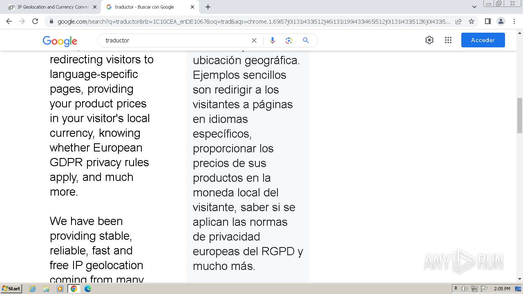
Task: Reload the current page
Action: (x=35, y=21)
